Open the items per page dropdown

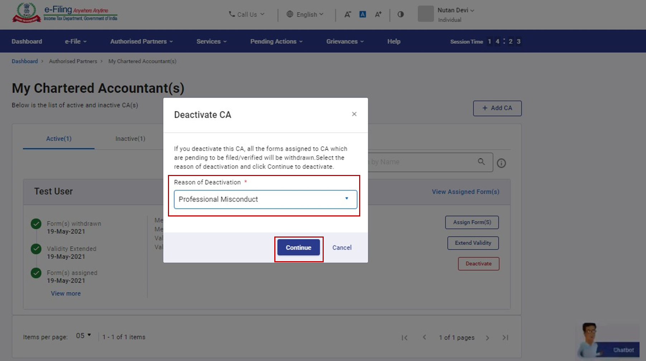(x=83, y=336)
